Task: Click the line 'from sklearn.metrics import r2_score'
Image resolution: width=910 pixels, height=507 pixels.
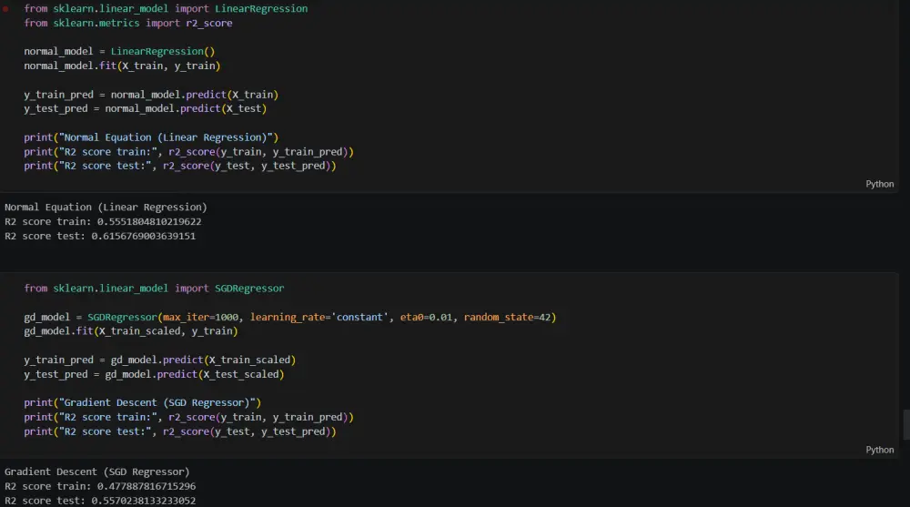Action: point(127,24)
